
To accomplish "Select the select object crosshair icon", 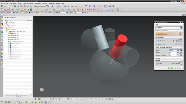I will pyautogui.click(x=181, y=34).
